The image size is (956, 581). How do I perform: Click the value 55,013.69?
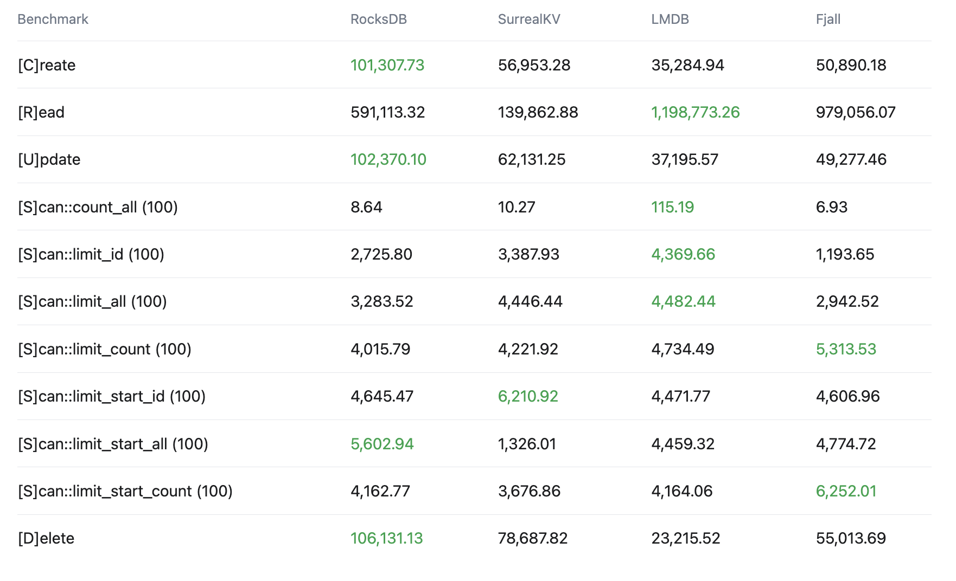coord(851,538)
